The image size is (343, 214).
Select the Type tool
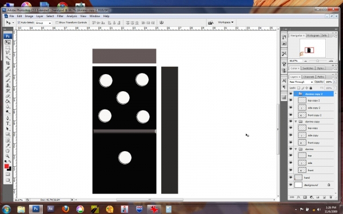[7, 123]
